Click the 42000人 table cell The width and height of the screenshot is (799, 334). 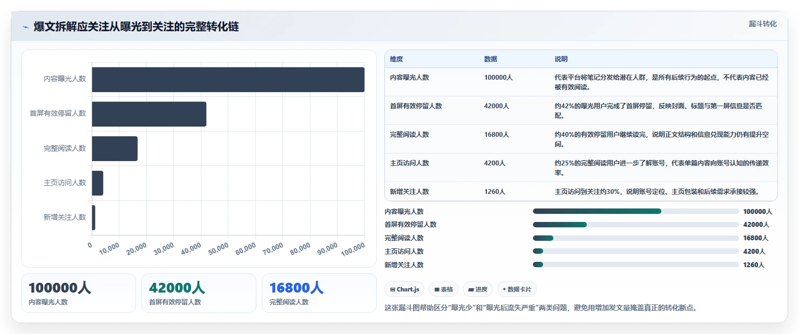[497, 106]
